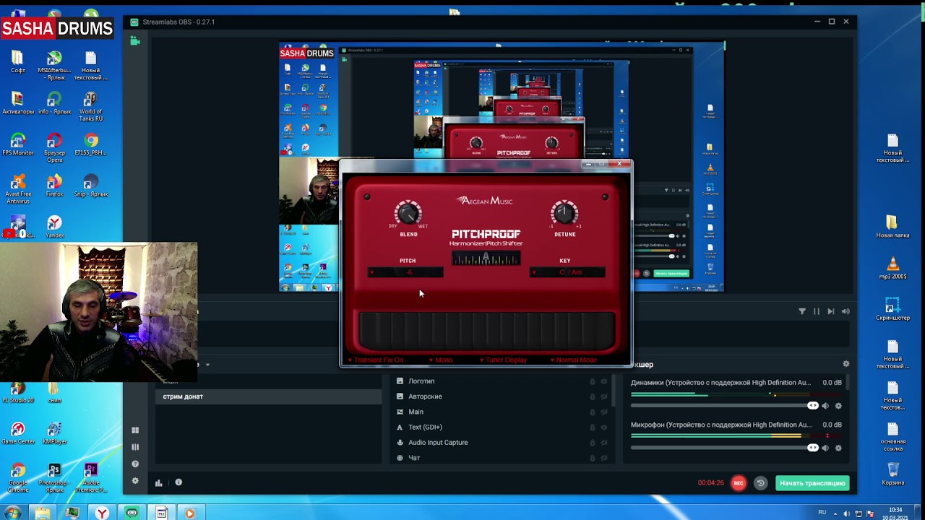Open FL Studio 20 desktop icon
925x520 pixels.
[18, 392]
